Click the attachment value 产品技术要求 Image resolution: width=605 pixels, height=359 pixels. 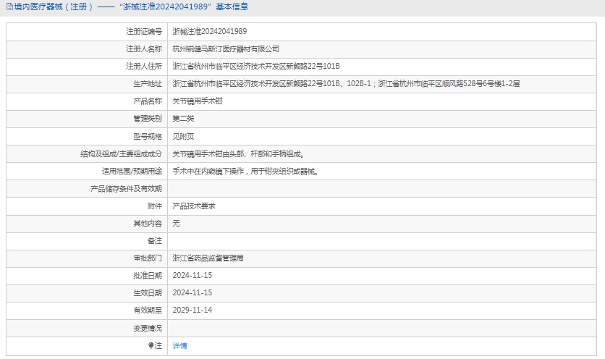click(193, 206)
